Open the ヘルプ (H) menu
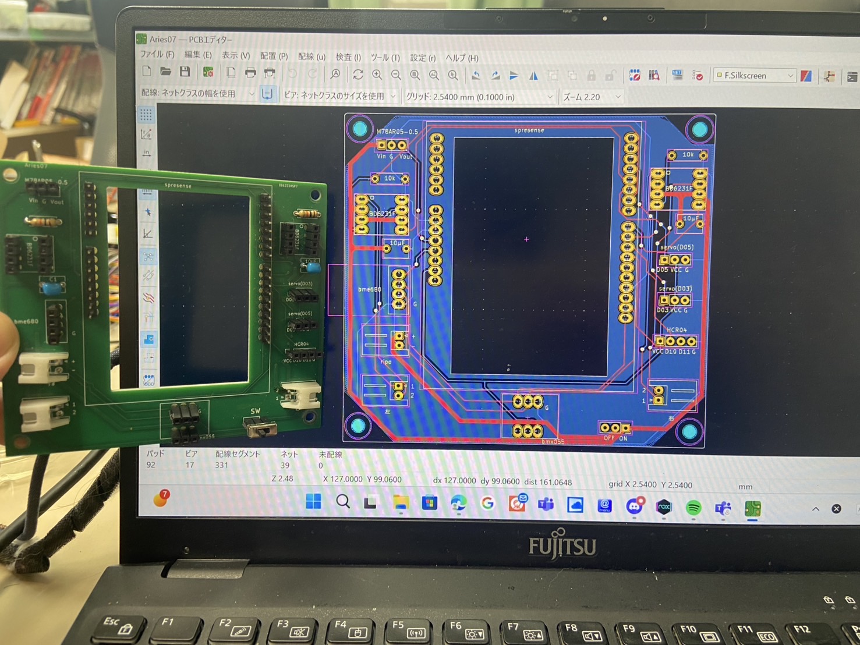This screenshot has width=860, height=645. tap(462, 58)
